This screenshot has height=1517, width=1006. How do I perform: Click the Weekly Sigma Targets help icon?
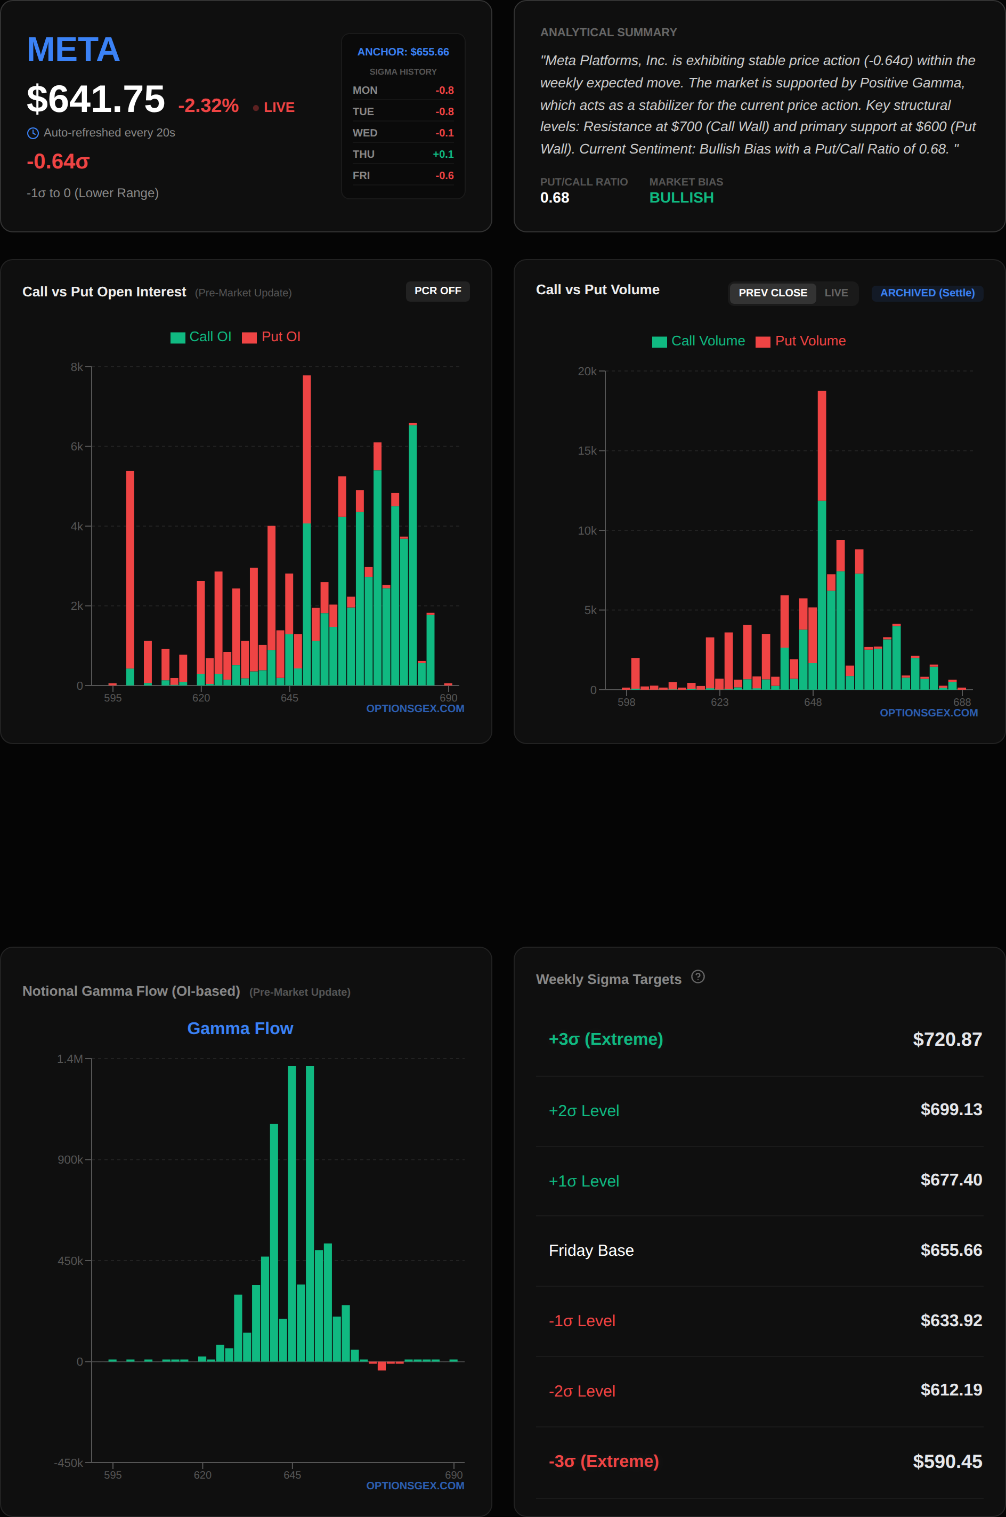(x=697, y=977)
